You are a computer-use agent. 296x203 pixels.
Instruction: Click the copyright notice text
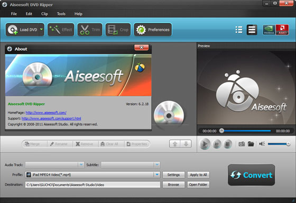[53, 124]
